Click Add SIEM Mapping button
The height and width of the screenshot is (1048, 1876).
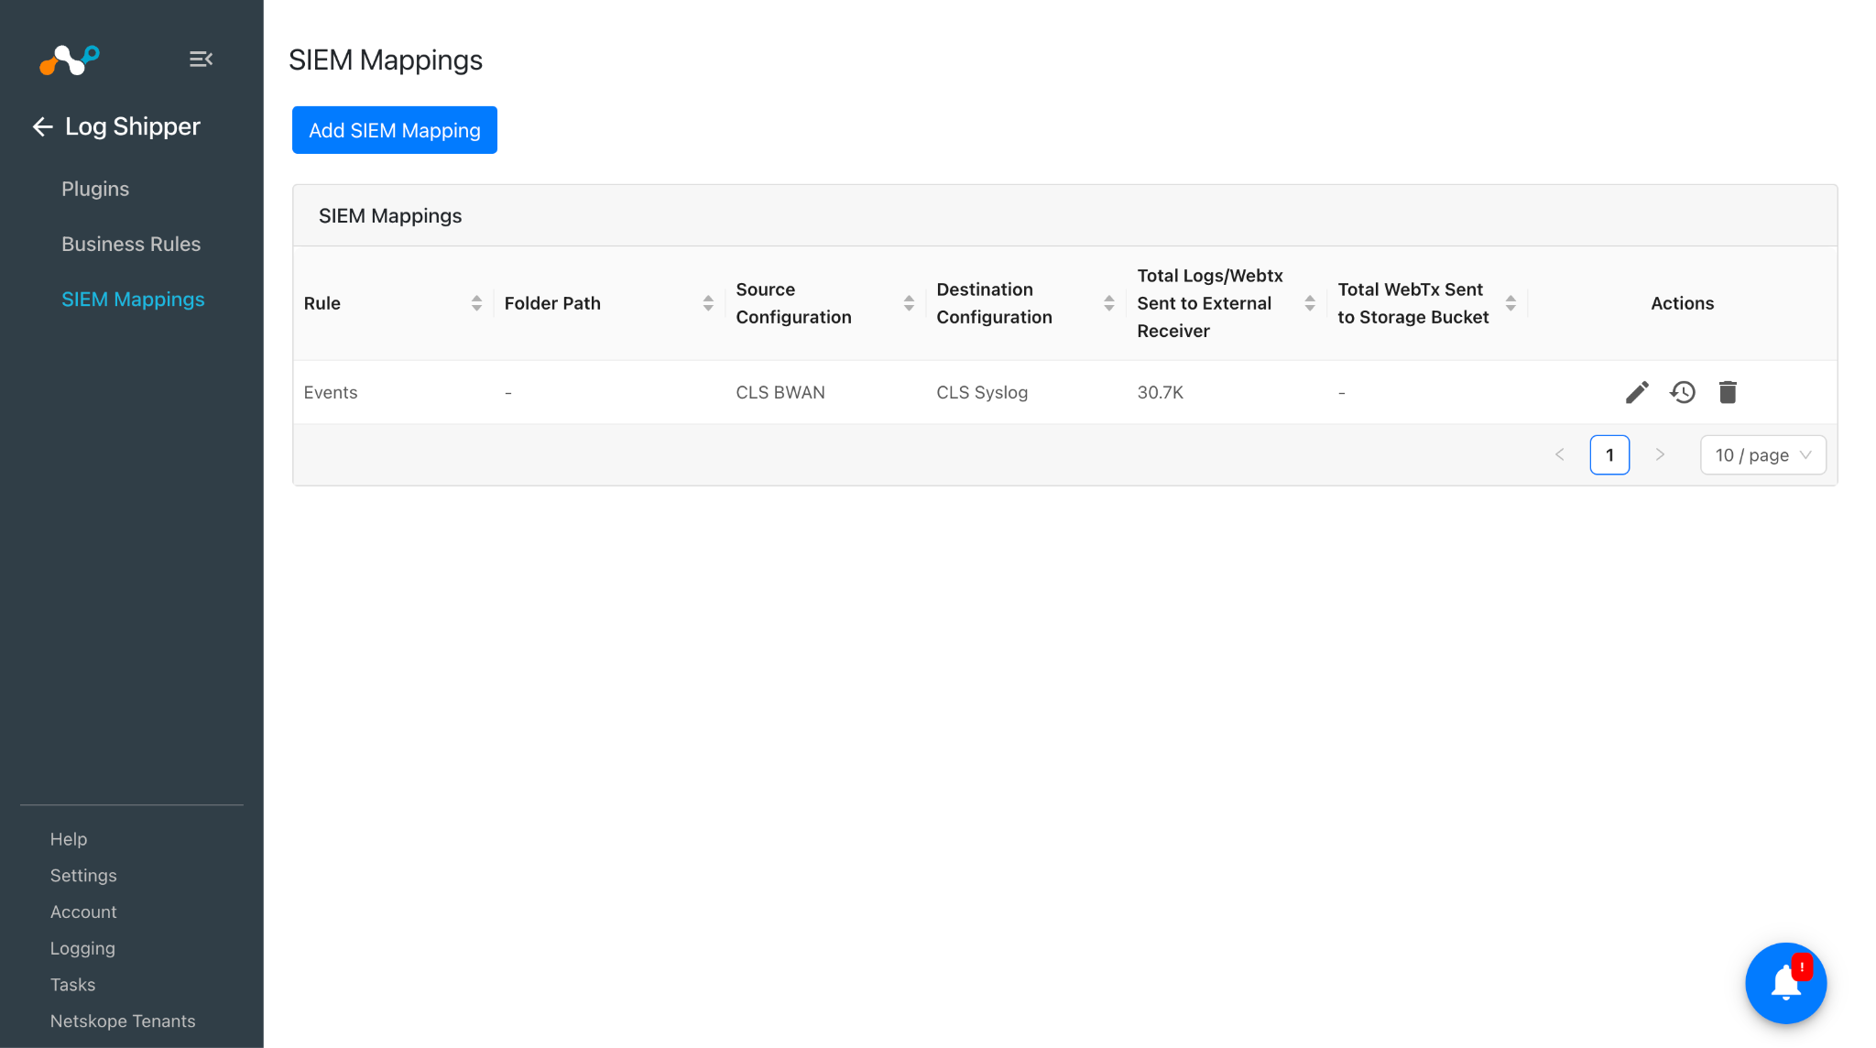tap(395, 130)
